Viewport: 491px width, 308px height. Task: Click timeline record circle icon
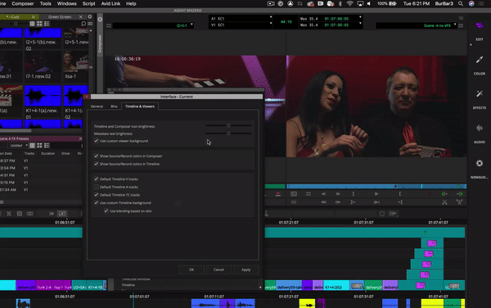tap(382, 214)
